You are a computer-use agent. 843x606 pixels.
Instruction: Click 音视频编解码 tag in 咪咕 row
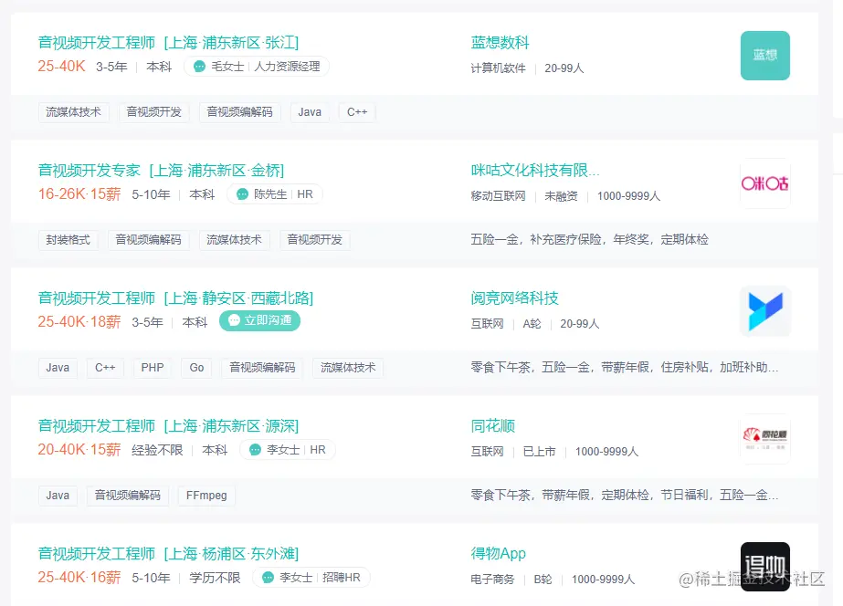(x=148, y=240)
